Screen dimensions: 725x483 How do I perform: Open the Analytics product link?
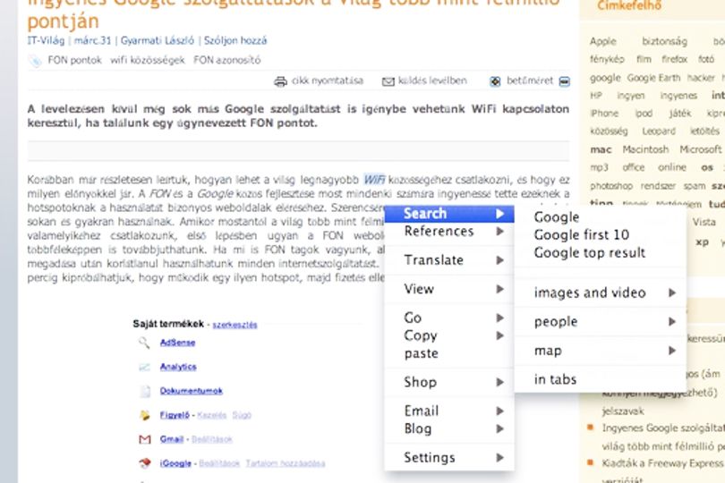coord(178,367)
